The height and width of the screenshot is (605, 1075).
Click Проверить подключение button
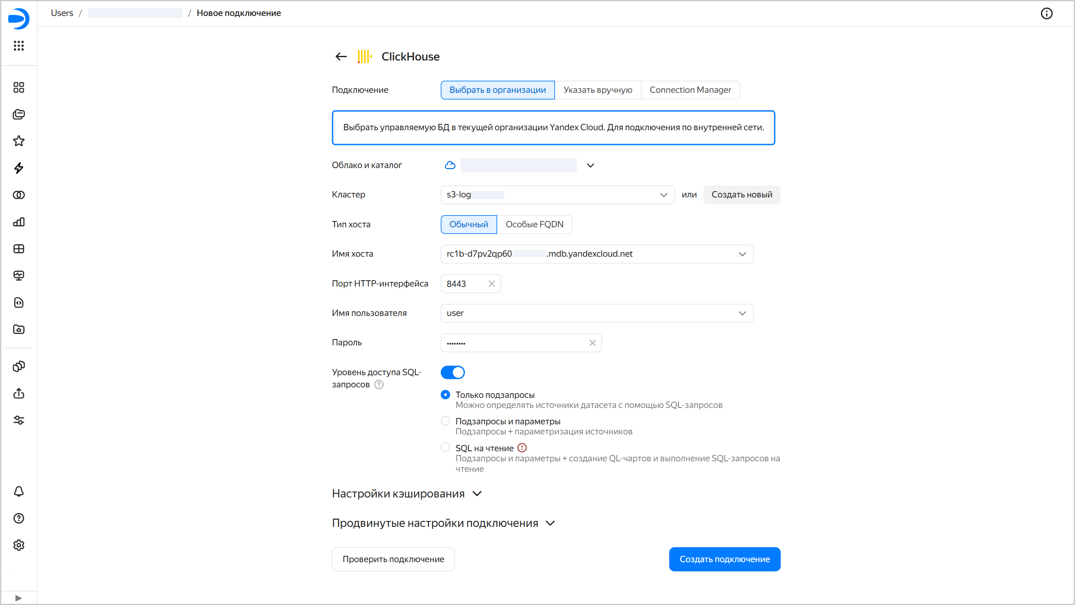pyautogui.click(x=393, y=559)
